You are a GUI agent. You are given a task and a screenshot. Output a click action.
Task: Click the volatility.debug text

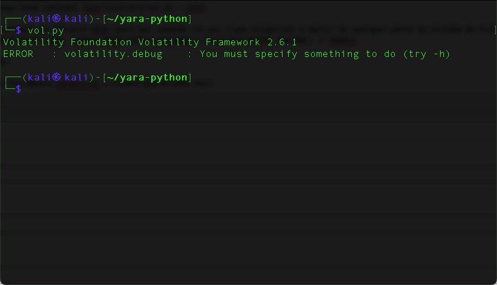[113, 54]
